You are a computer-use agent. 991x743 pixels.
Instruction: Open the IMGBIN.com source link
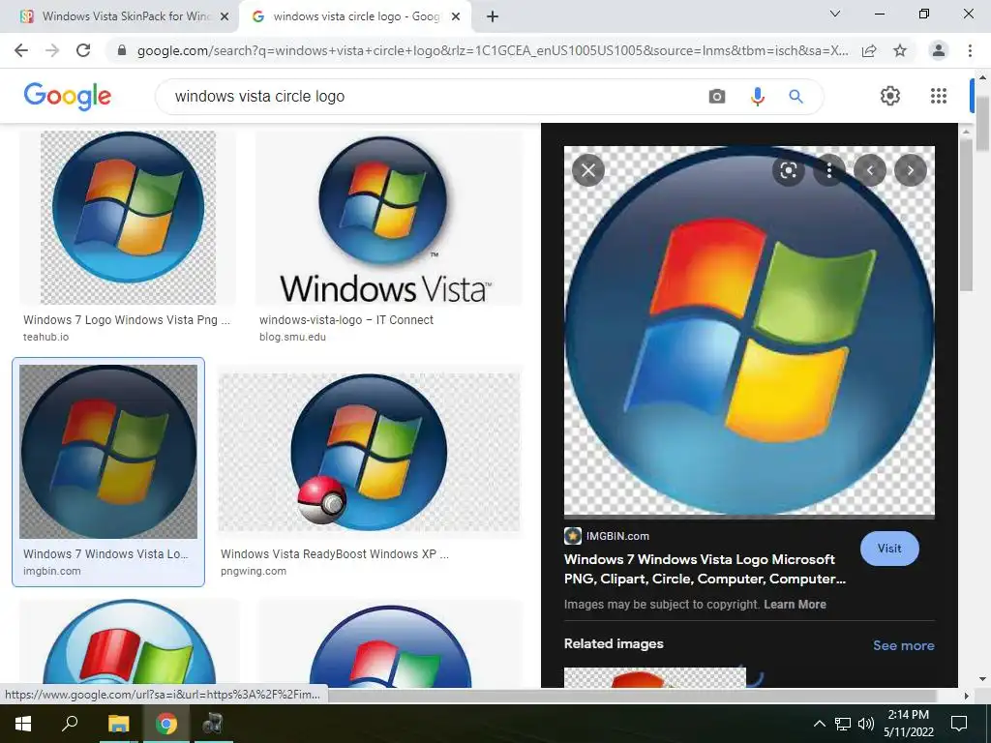tap(607, 536)
